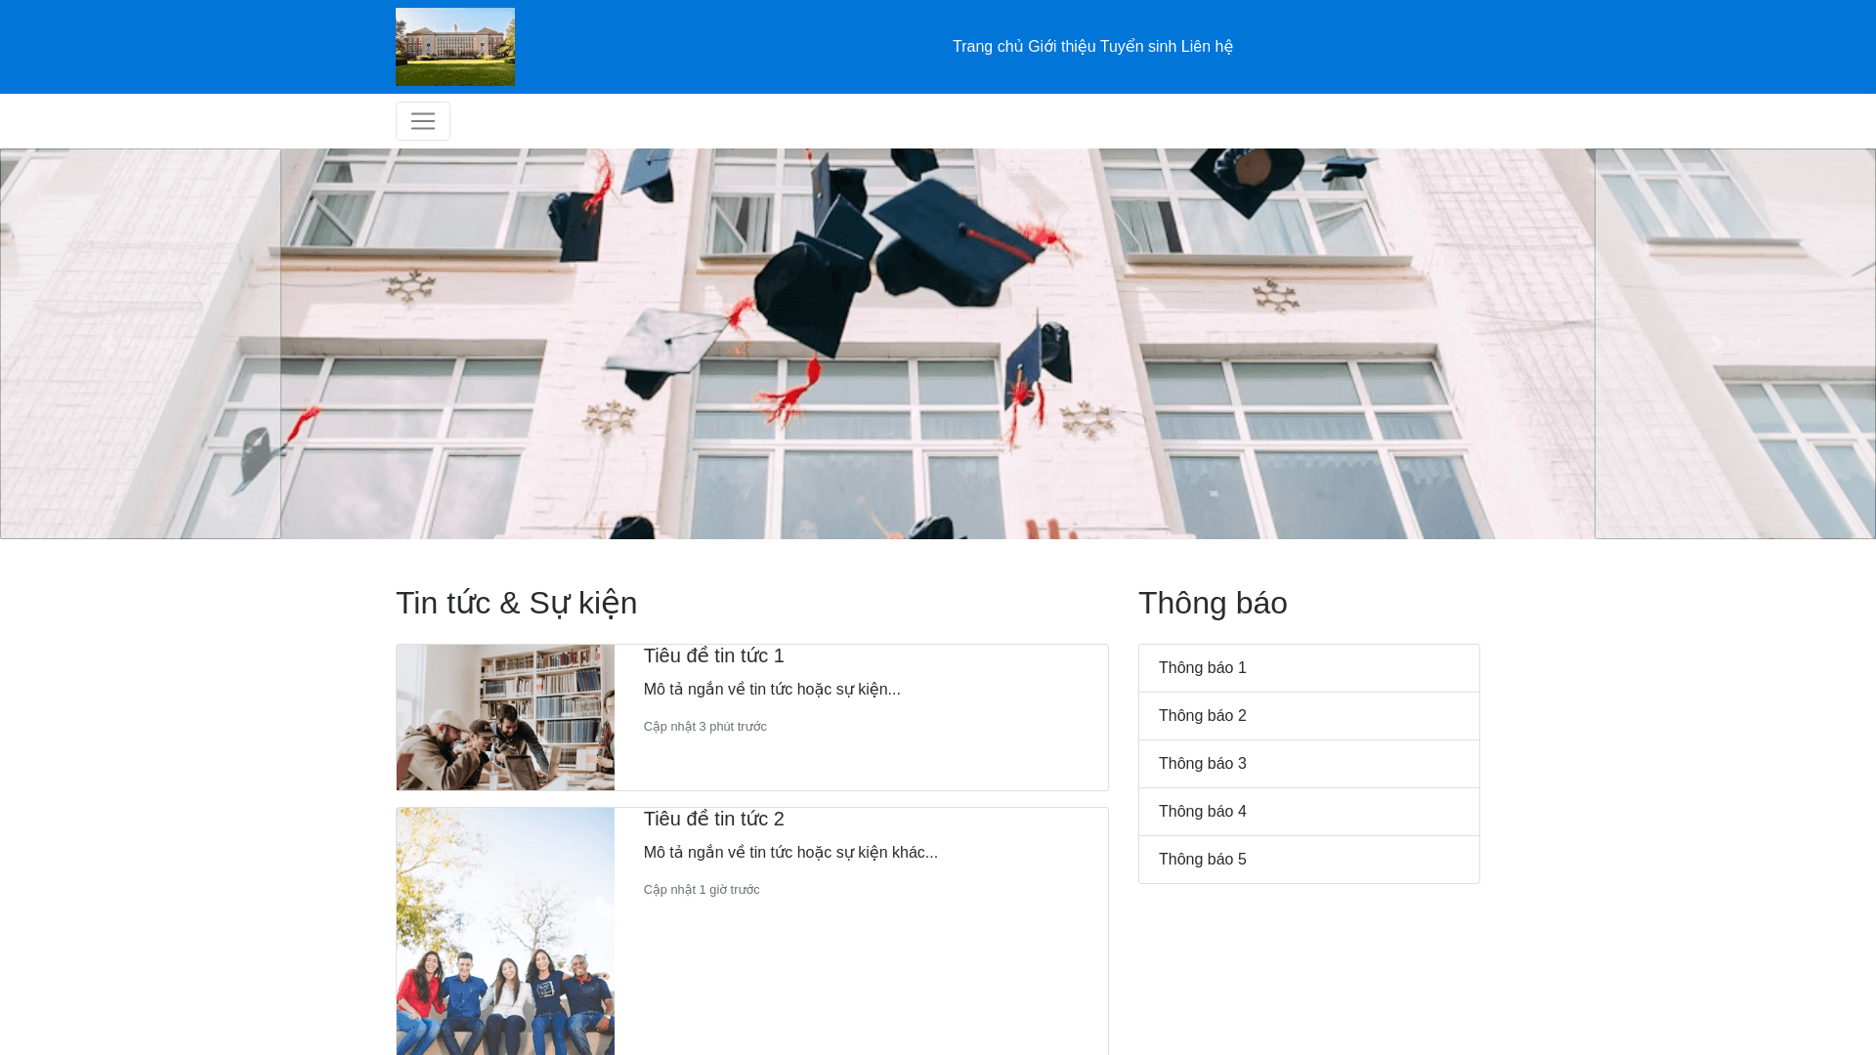The width and height of the screenshot is (1876, 1055).
Task: Toggle the hamburger navigation menu
Action: click(x=422, y=121)
